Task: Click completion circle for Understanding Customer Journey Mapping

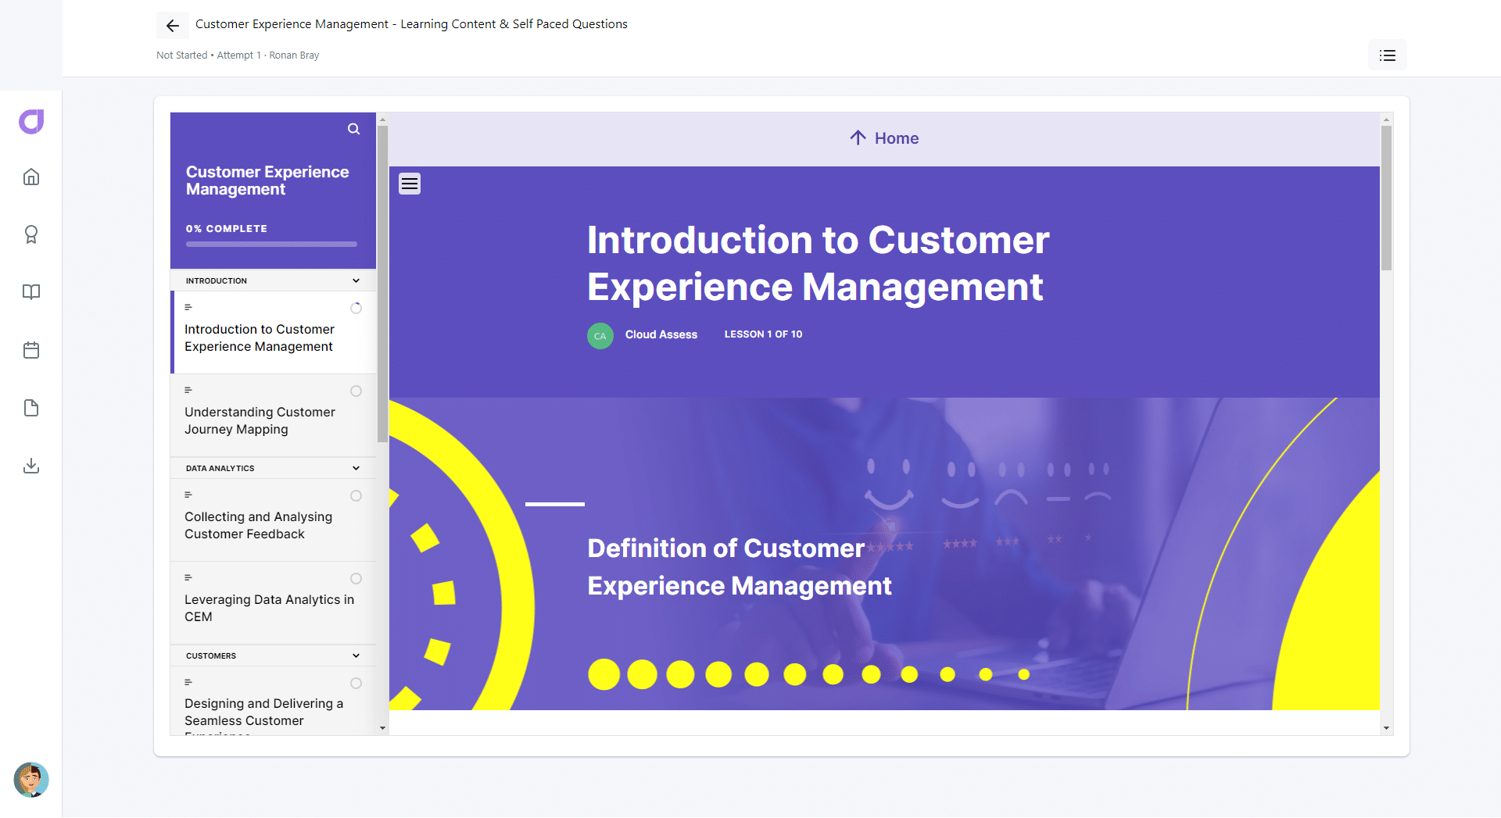Action: [x=356, y=391]
